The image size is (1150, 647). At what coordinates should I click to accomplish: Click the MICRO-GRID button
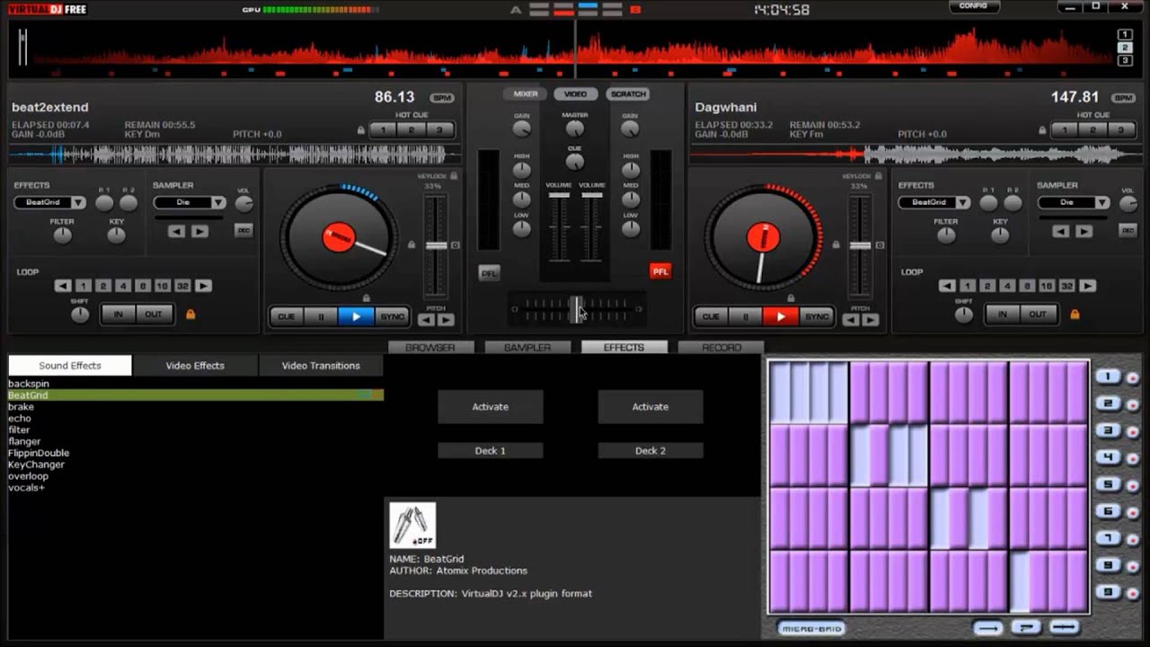[x=811, y=628]
